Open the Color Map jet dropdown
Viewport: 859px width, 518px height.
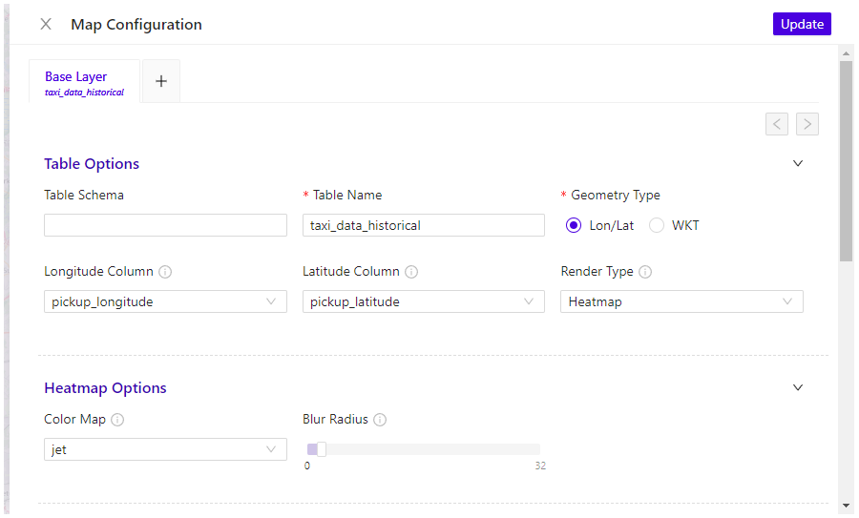(x=165, y=449)
